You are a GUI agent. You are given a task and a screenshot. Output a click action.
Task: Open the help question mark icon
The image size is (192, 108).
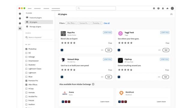point(158,8)
